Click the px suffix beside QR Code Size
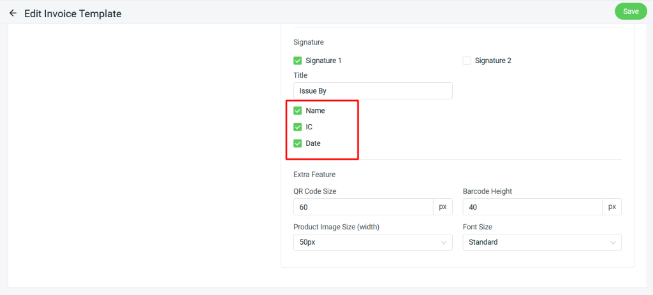Viewport: 653px width, 295px height. coord(443,207)
